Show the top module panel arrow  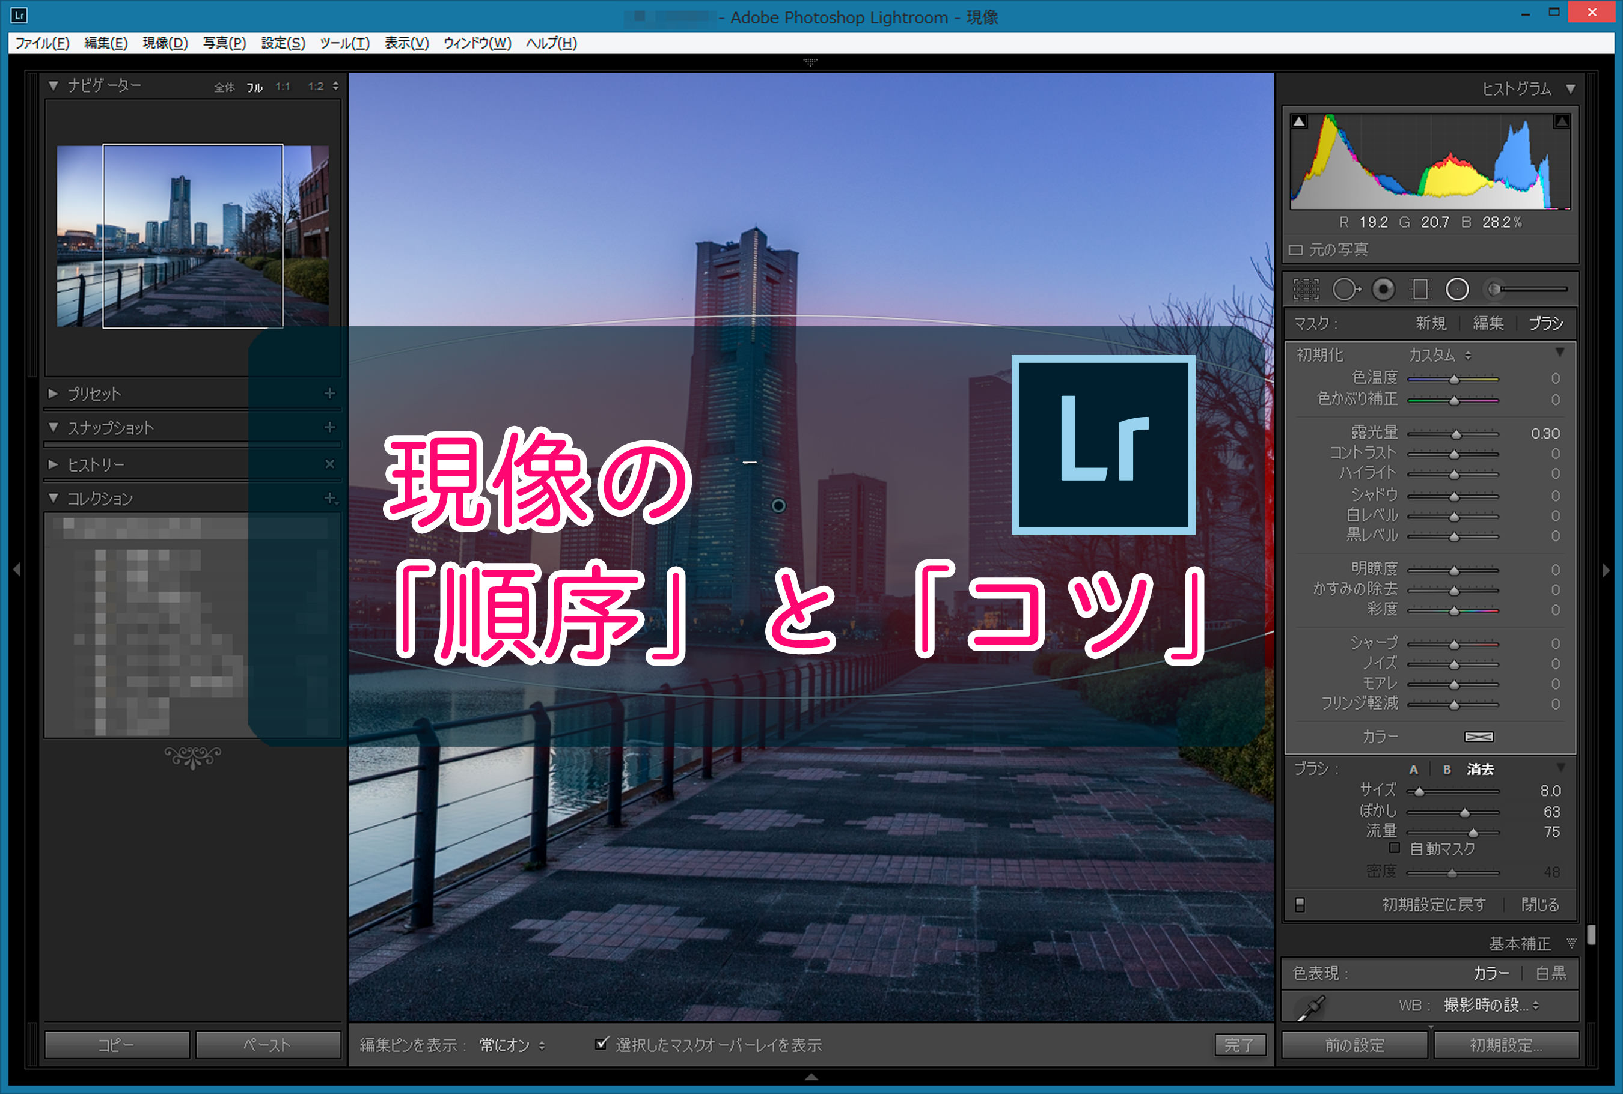point(810,62)
